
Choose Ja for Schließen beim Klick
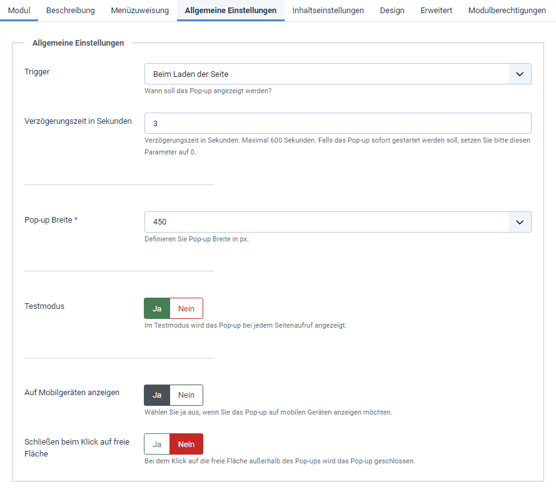[x=157, y=444]
